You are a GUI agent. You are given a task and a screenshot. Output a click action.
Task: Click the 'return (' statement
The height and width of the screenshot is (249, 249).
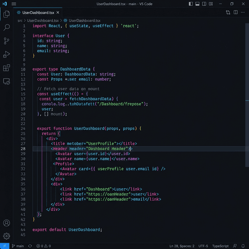pyautogui.click(x=51, y=133)
